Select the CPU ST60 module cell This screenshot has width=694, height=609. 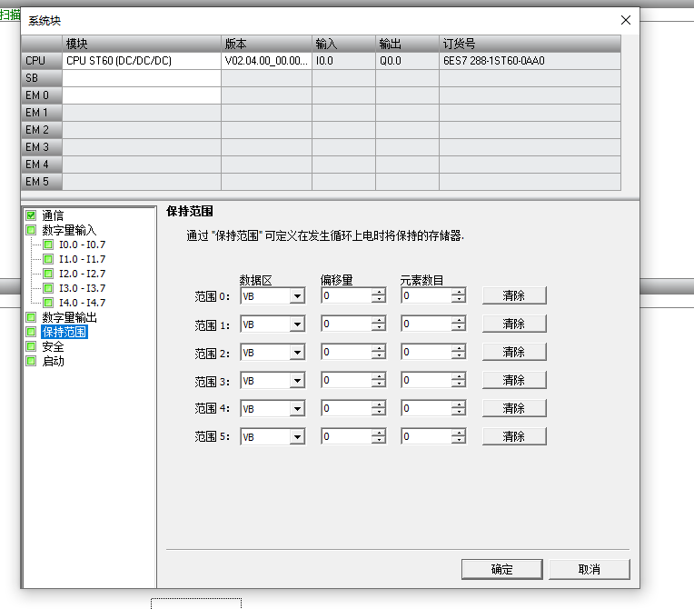point(141,61)
